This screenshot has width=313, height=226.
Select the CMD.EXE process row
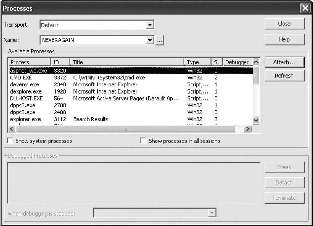coord(21,78)
